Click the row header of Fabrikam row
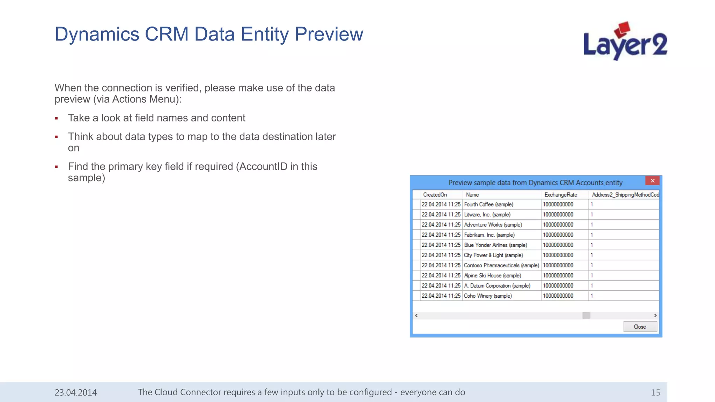Image resolution: width=715 pixels, height=402 pixels. click(x=417, y=235)
